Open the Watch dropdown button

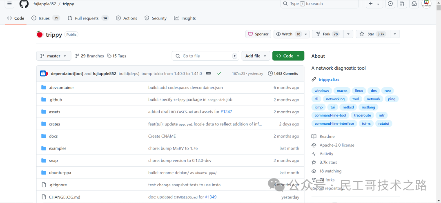pyautogui.click(x=292, y=34)
